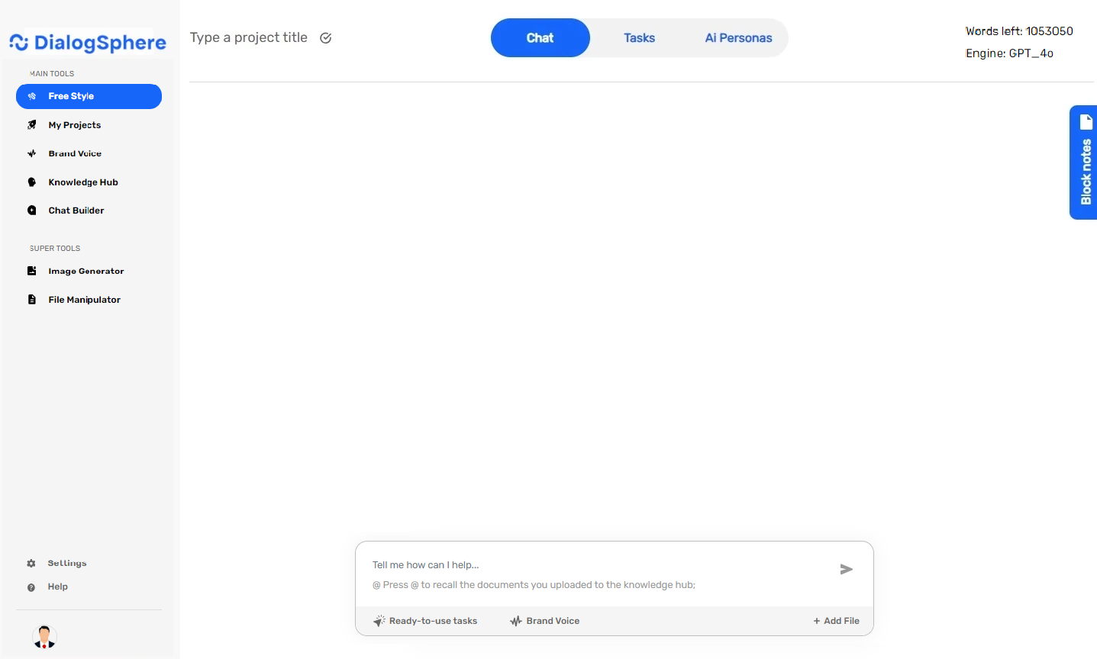Image resolution: width=1097 pixels, height=659 pixels.
Task: Open the Image Generator super tool
Action: pyautogui.click(x=86, y=271)
